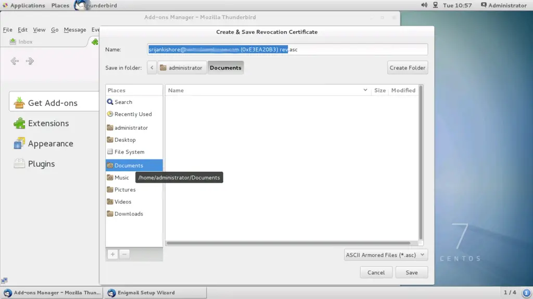Select Documents in the path bar
The height and width of the screenshot is (299, 533).
tap(225, 68)
